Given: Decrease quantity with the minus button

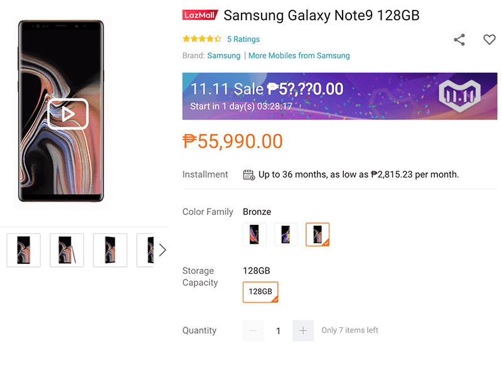Looking at the screenshot, I should coord(253,330).
